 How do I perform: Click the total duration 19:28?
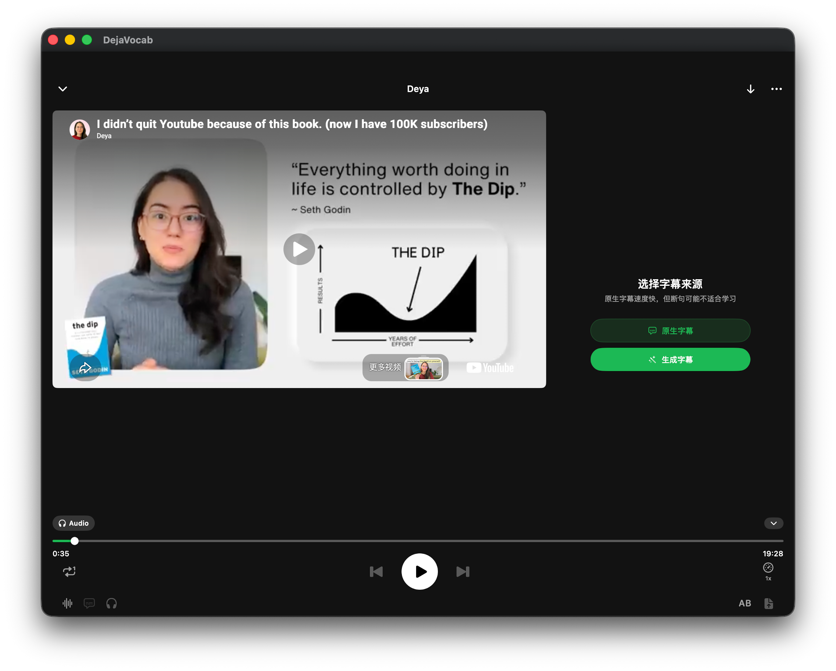[x=772, y=554]
